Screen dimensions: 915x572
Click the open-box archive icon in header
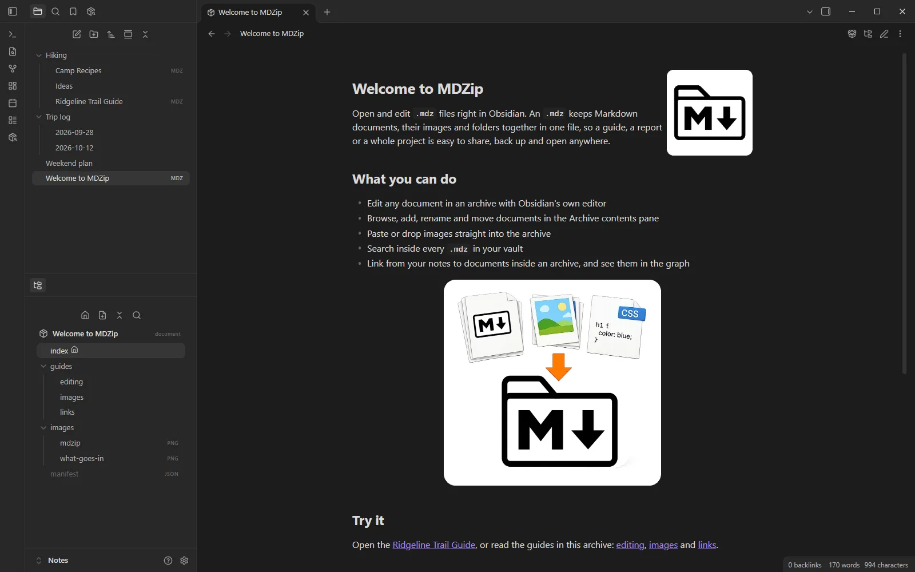[852, 34]
